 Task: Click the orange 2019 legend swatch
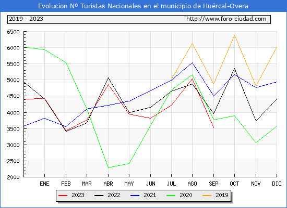[207, 196]
